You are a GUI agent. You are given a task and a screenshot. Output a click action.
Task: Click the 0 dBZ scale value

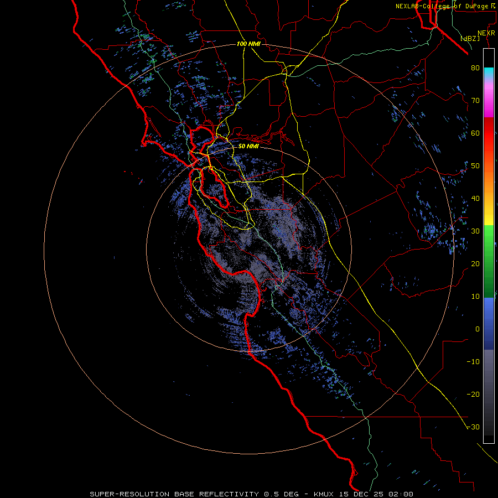(478, 329)
